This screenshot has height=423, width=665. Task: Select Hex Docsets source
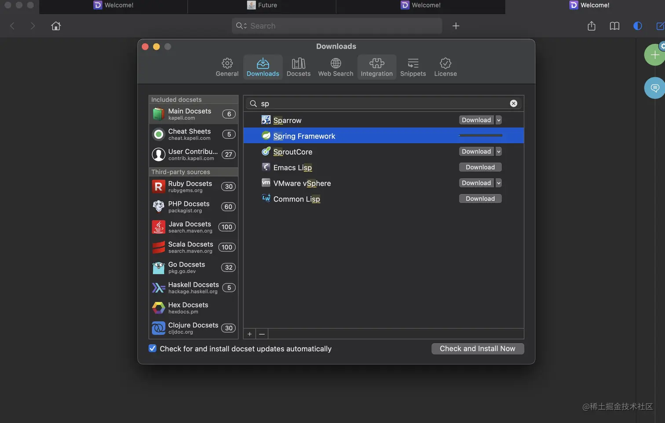point(194,308)
